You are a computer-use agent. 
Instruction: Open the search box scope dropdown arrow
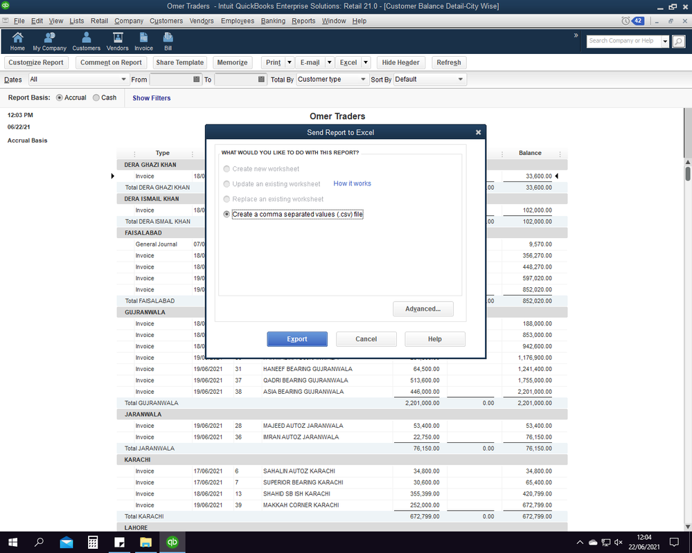click(665, 42)
